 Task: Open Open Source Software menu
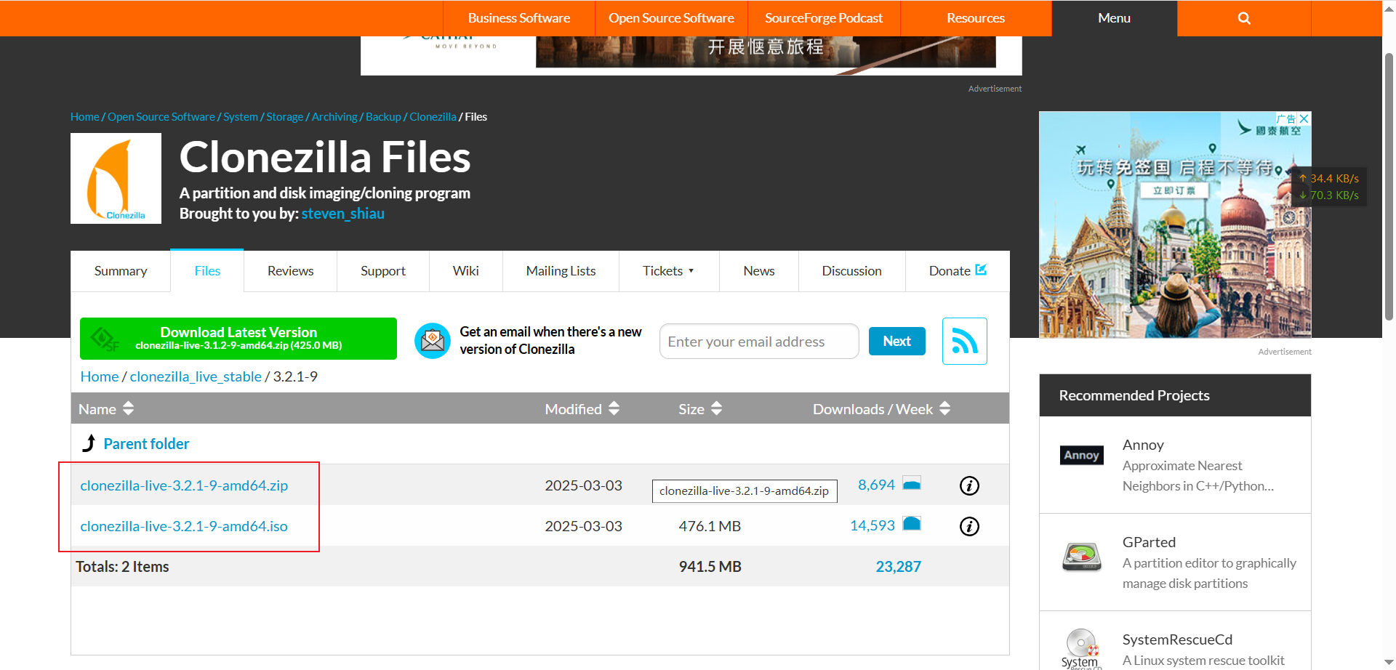[x=671, y=18]
